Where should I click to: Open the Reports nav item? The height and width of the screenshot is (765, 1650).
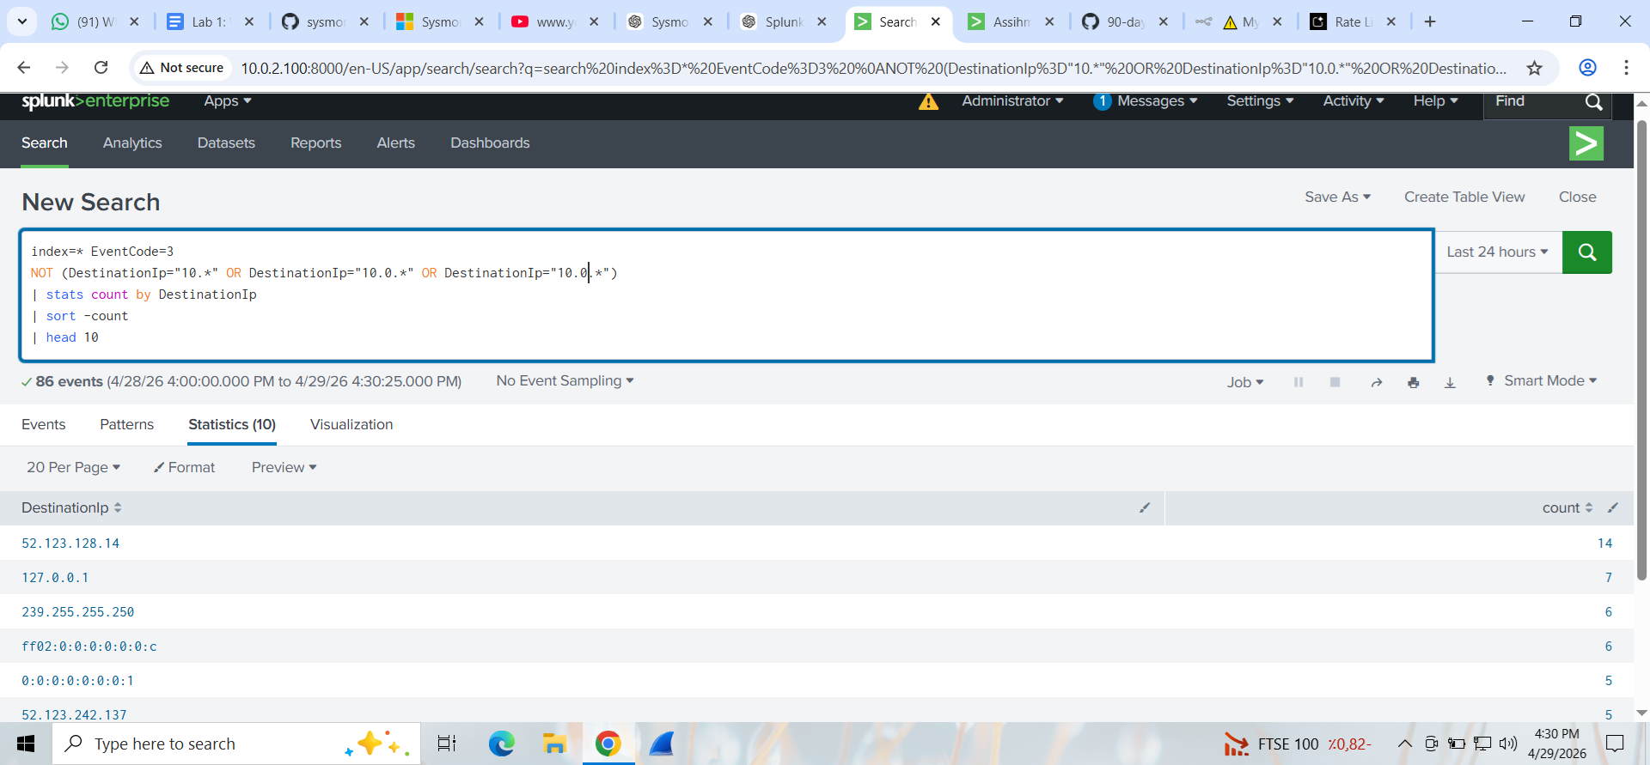315,143
